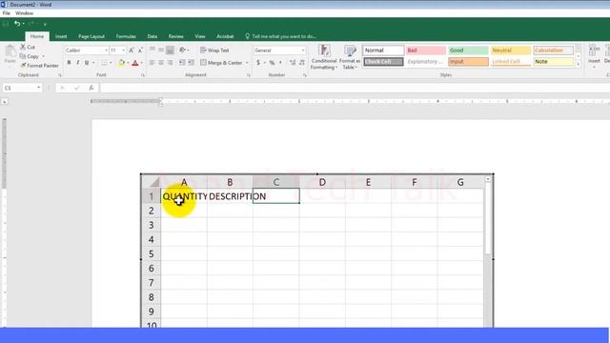The height and width of the screenshot is (343, 610).
Task: Open the Font dialog launcher arrow
Action: pyautogui.click(x=143, y=75)
